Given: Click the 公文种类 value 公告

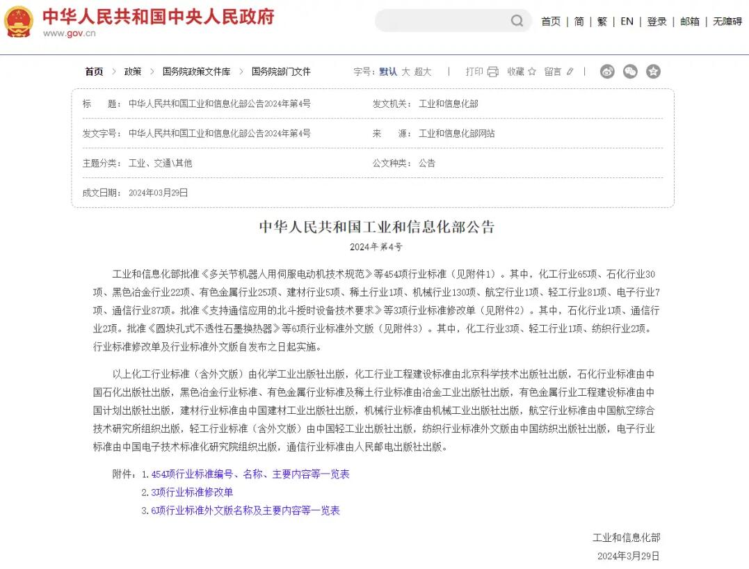Looking at the screenshot, I should 427,163.
